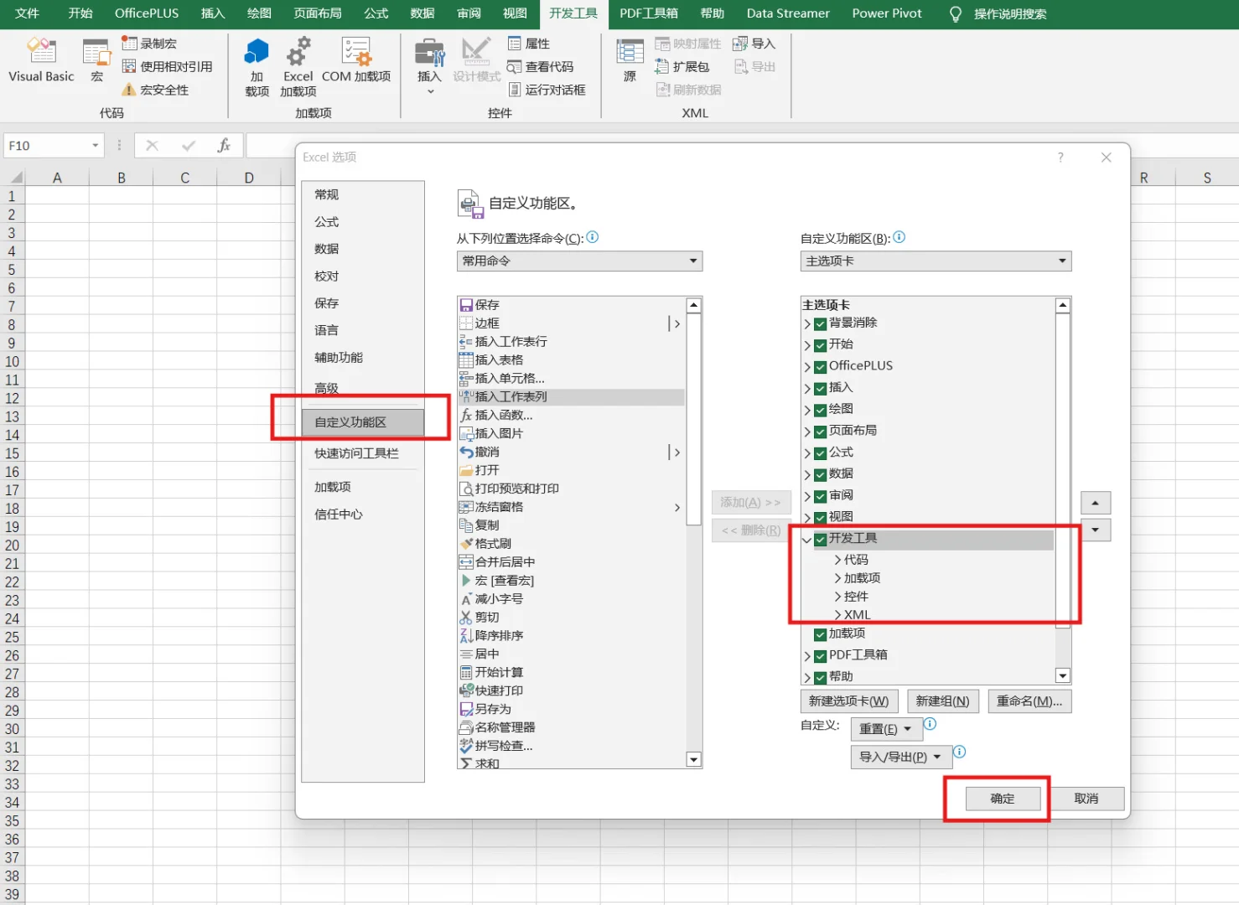Toggle the 开始 tab checkbox

pyautogui.click(x=821, y=345)
